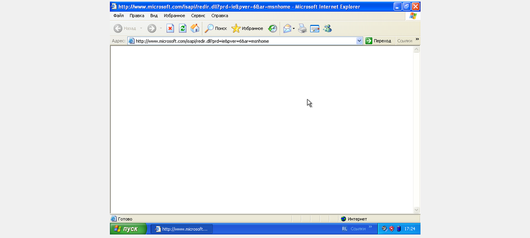Screen dimensions: 530x238
Task: Click the address bar URL field
Action: (x=245, y=41)
